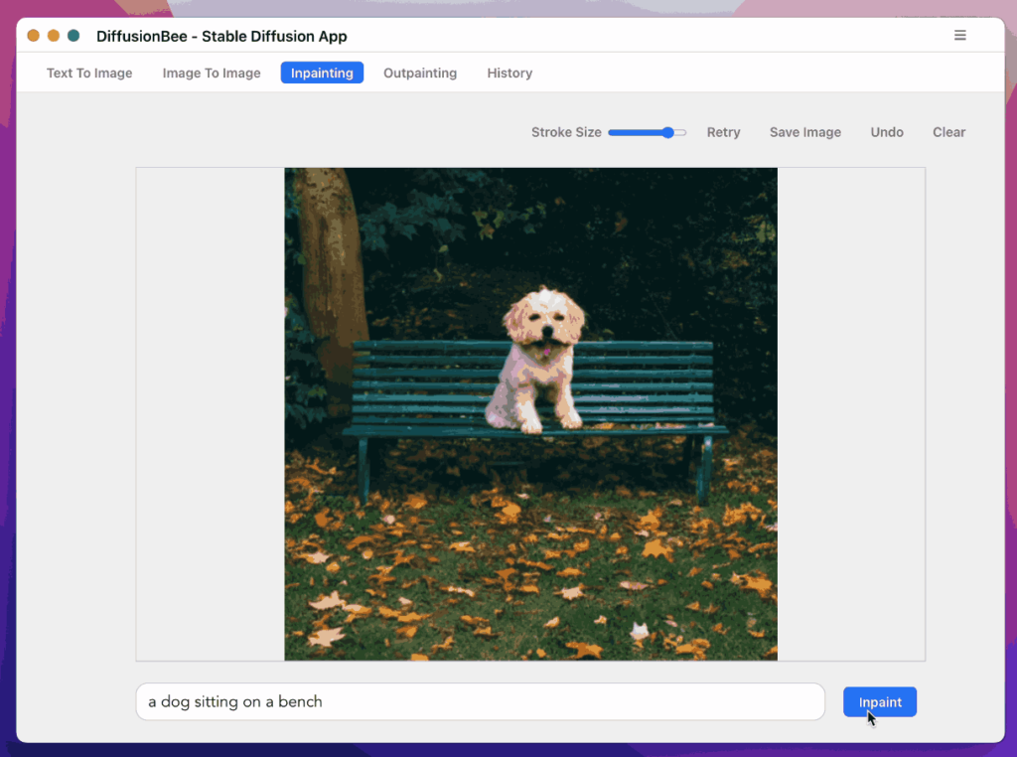Open the History tab
Image resolution: width=1017 pixels, height=757 pixels.
coord(508,73)
